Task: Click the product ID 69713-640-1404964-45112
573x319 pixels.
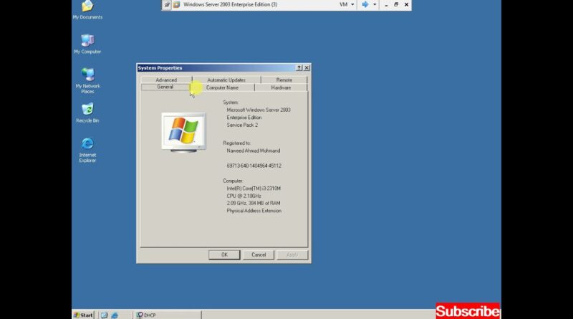Action: (254, 166)
